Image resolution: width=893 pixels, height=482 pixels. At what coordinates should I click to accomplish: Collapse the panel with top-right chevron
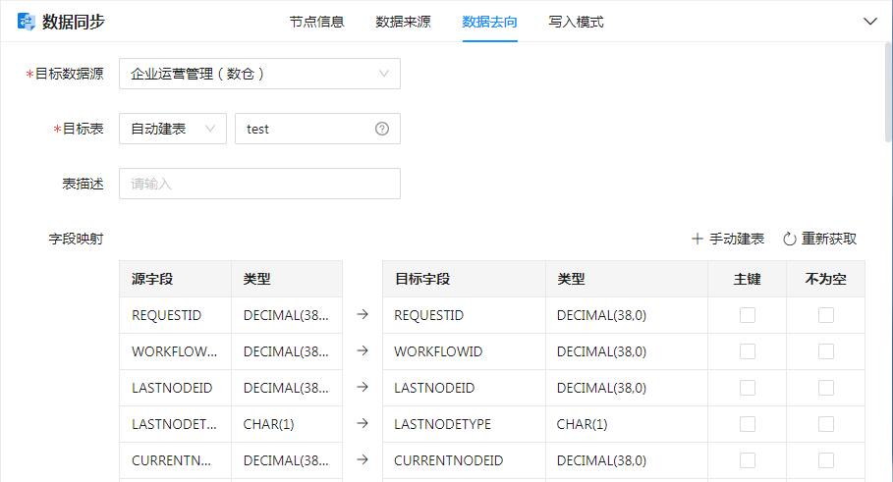869,21
